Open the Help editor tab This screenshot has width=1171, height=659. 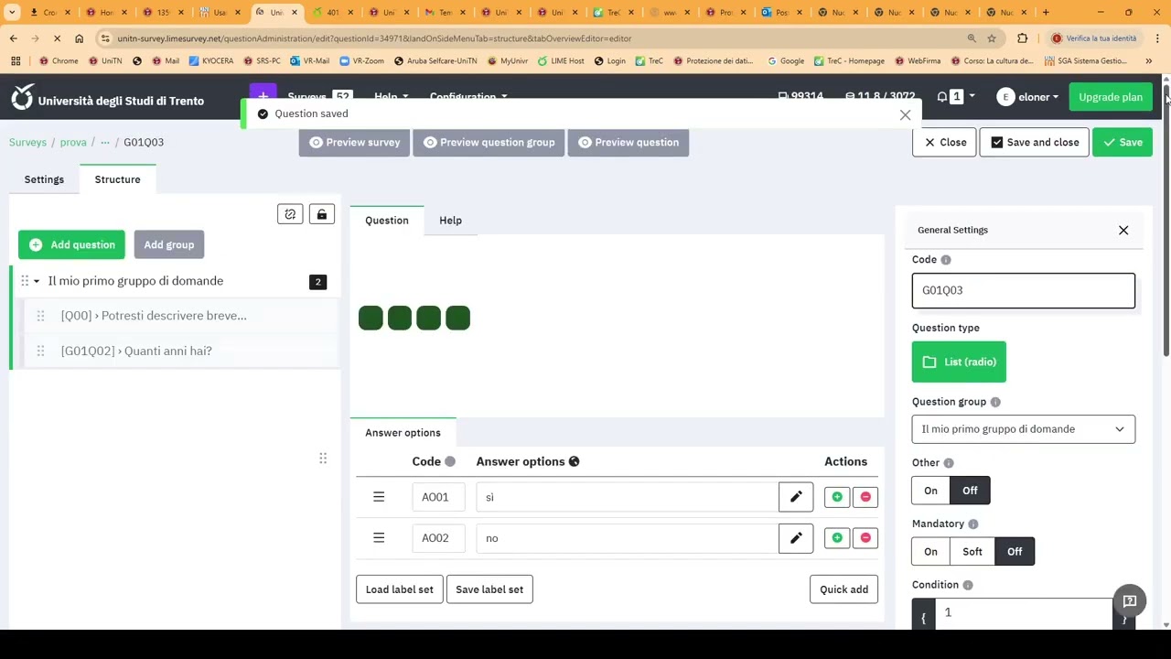coord(450,221)
